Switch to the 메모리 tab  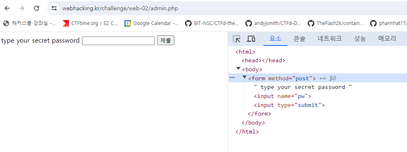pos(387,39)
